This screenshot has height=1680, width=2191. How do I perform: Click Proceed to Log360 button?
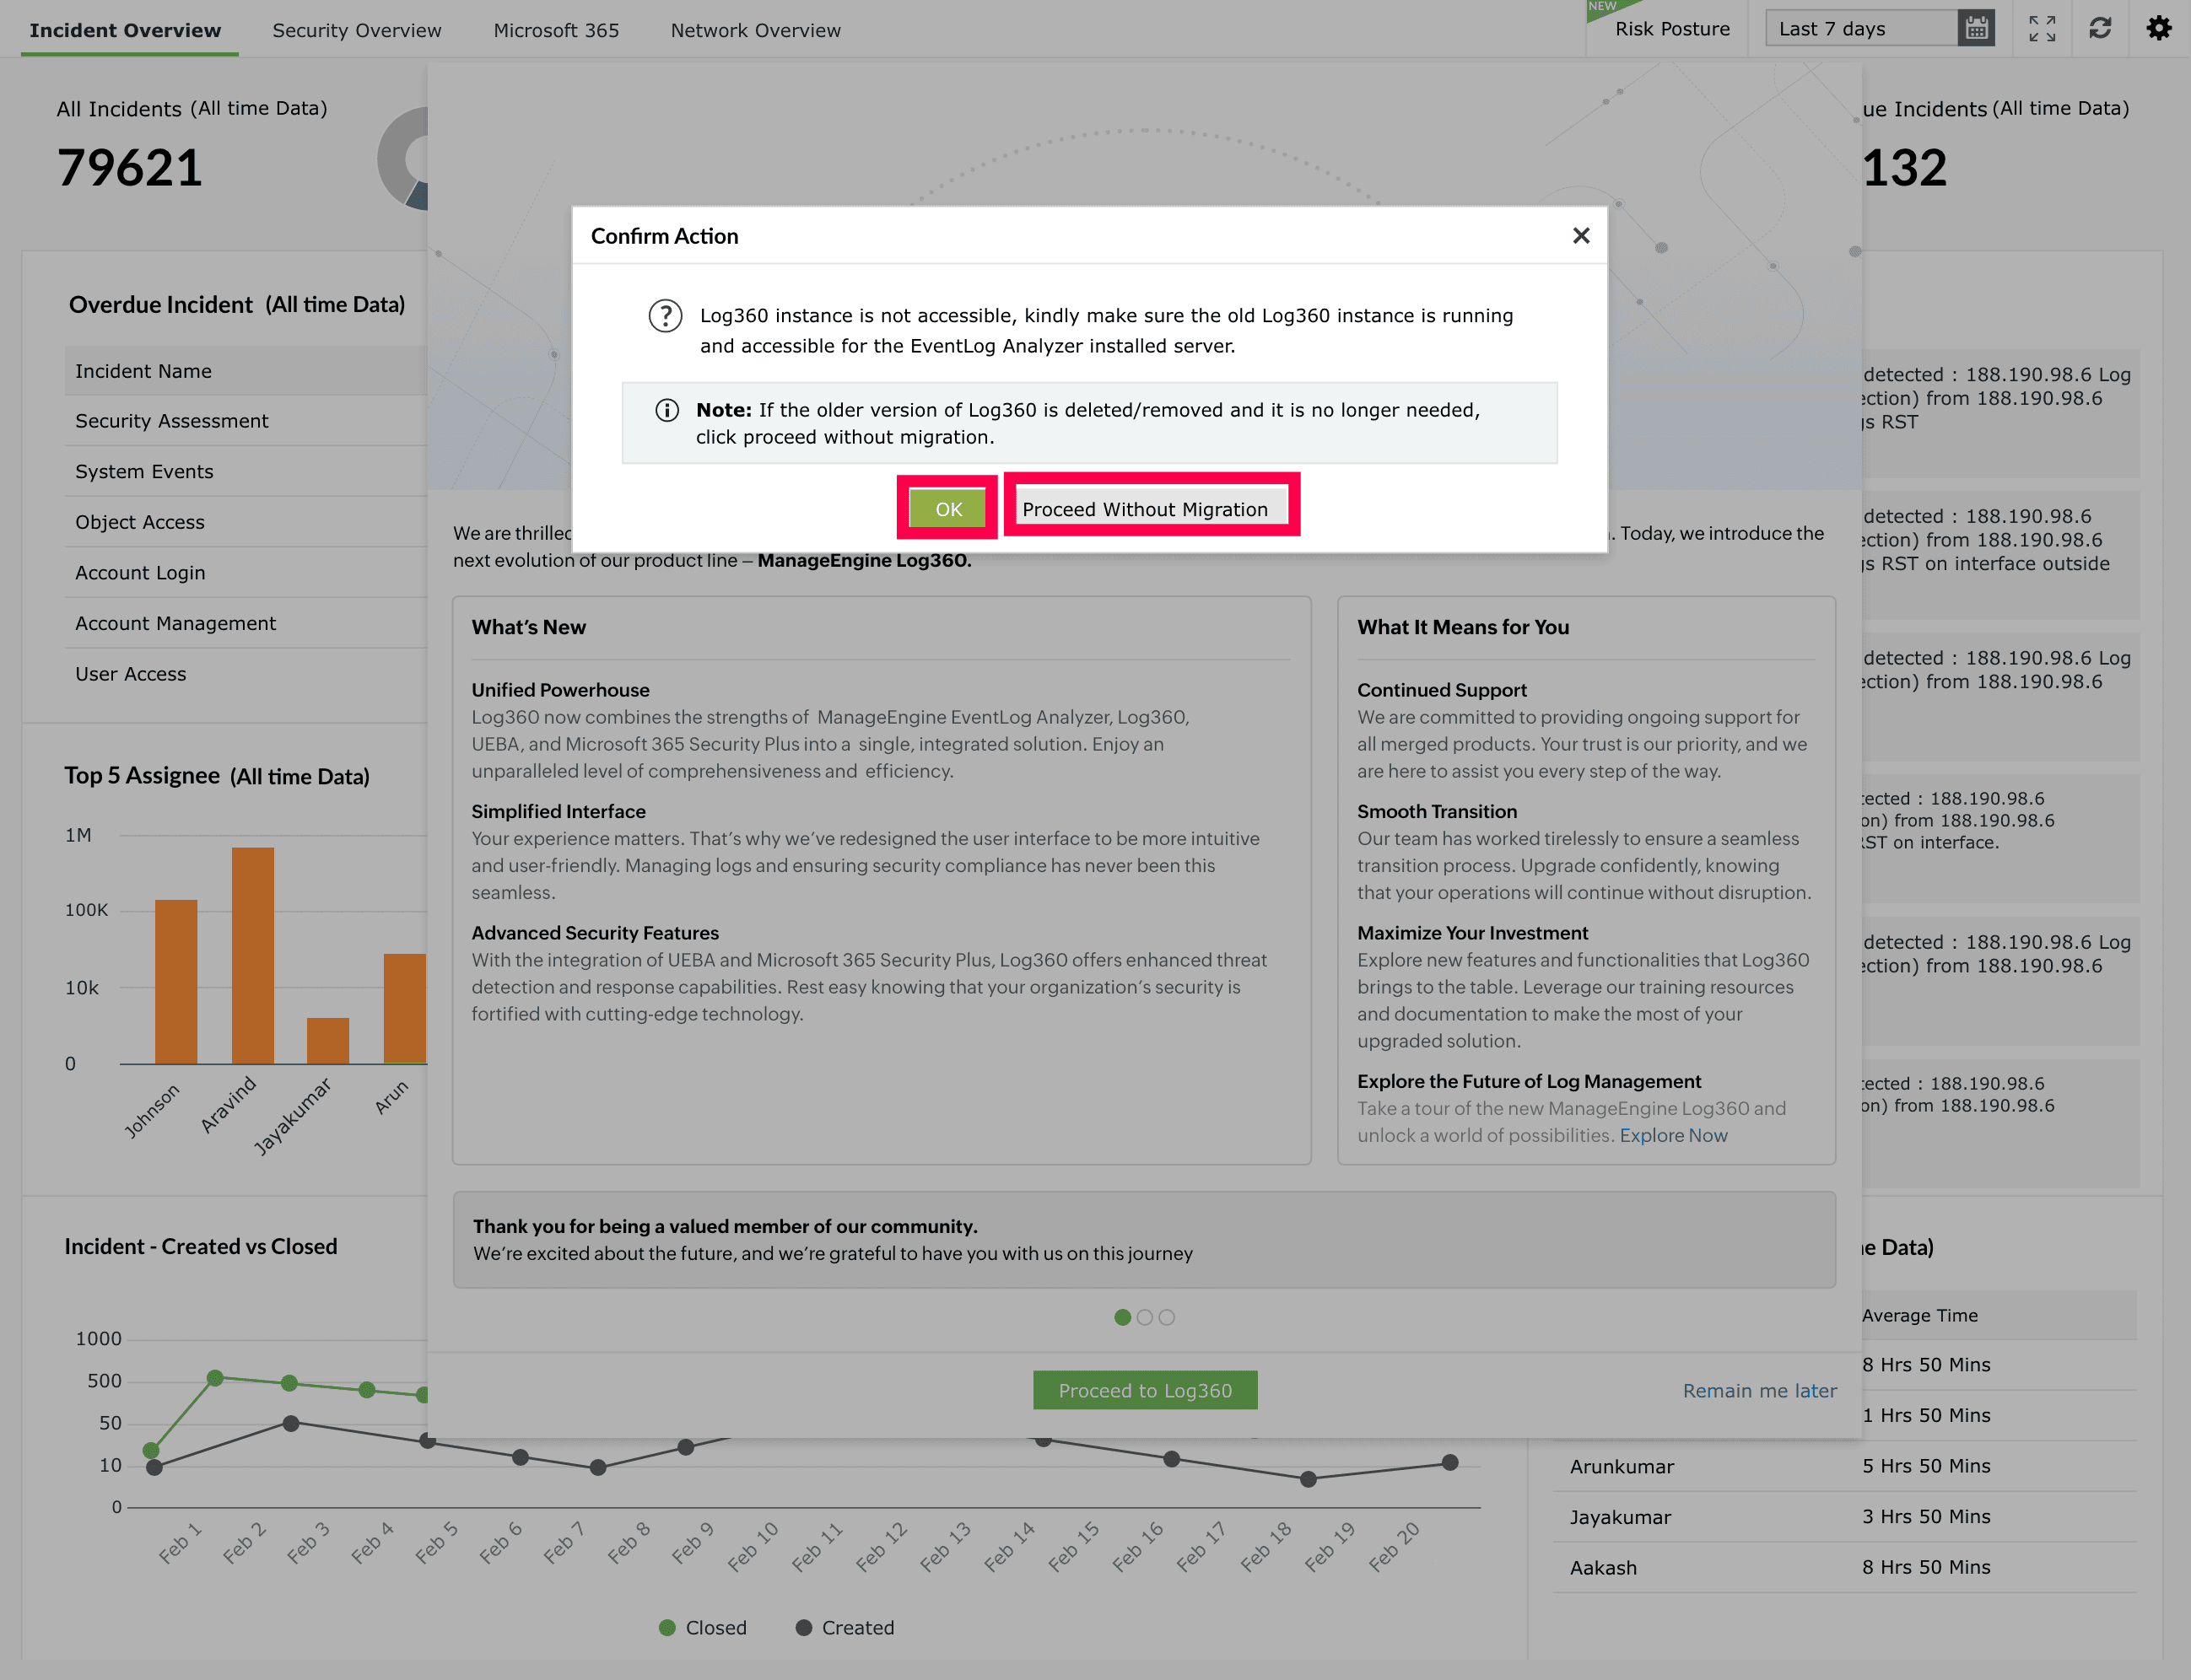tap(1145, 1390)
